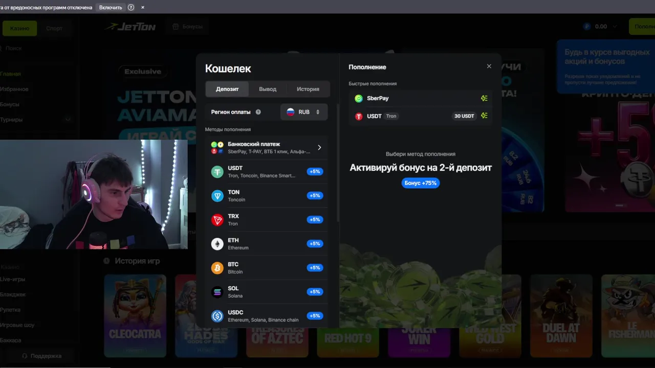Click the TON Toncoin logo icon

click(217, 196)
